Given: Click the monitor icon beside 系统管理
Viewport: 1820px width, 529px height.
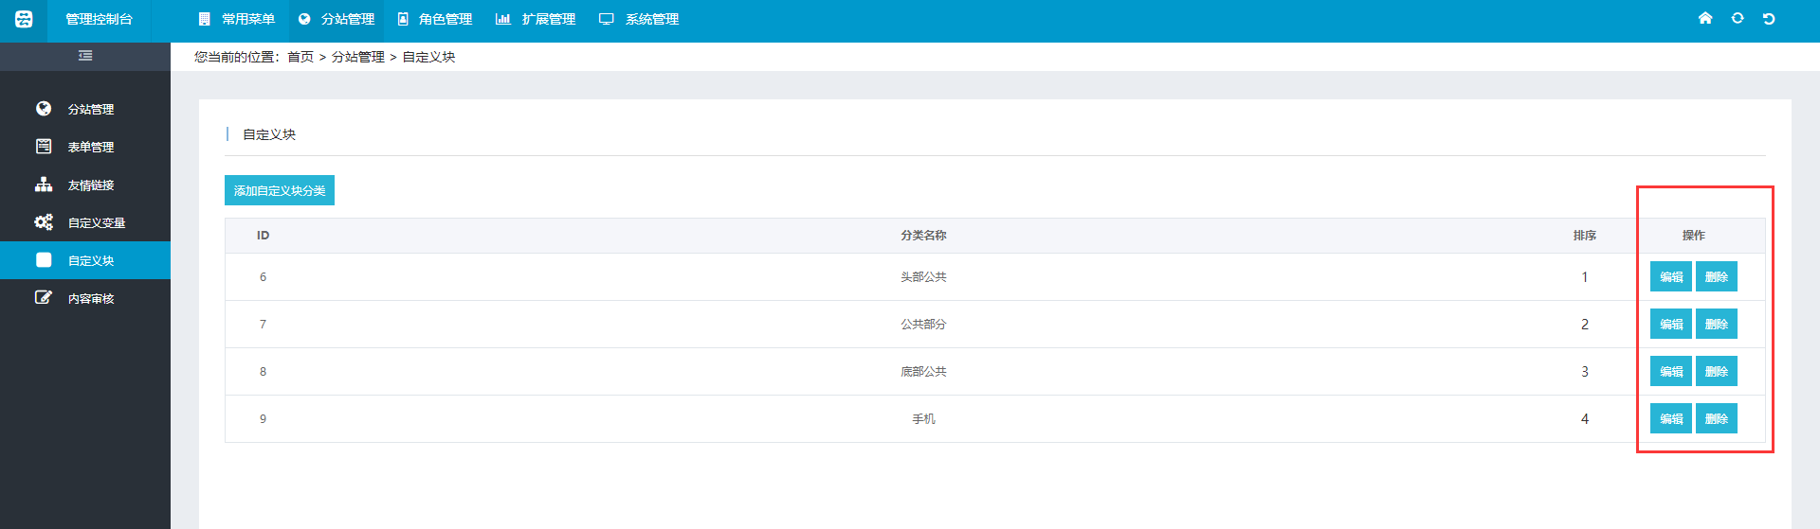Looking at the screenshot, I should [607, 19].
